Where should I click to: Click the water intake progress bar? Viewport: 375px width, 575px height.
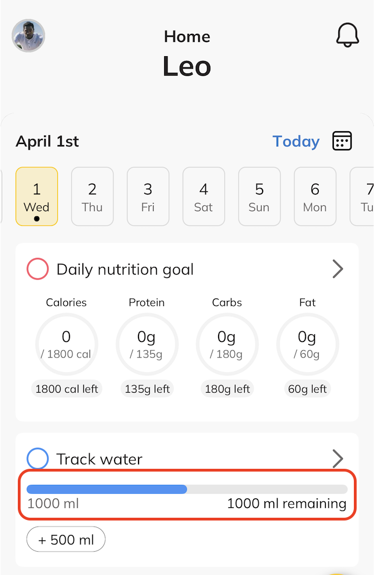click(187, 489)
